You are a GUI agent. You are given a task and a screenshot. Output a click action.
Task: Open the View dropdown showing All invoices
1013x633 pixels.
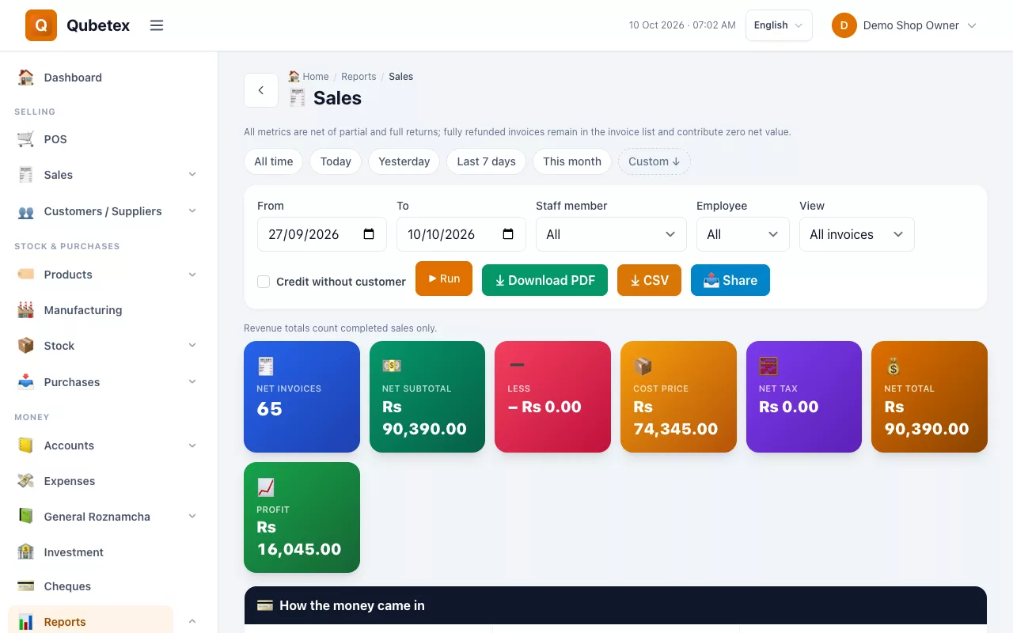coord(857,234)
